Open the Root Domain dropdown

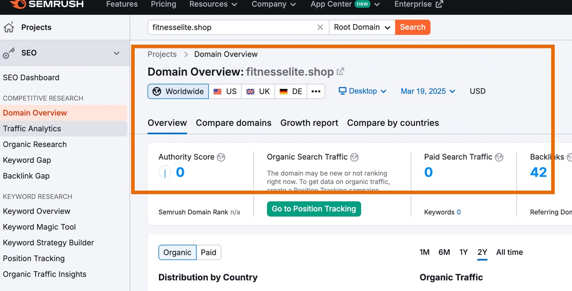pos(362,27)
